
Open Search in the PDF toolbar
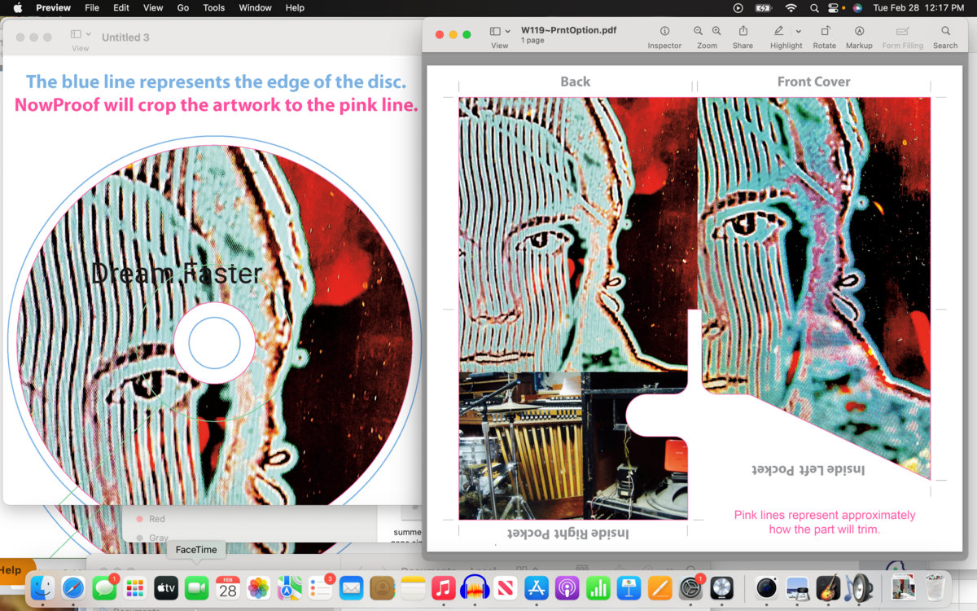pos(945,31)
